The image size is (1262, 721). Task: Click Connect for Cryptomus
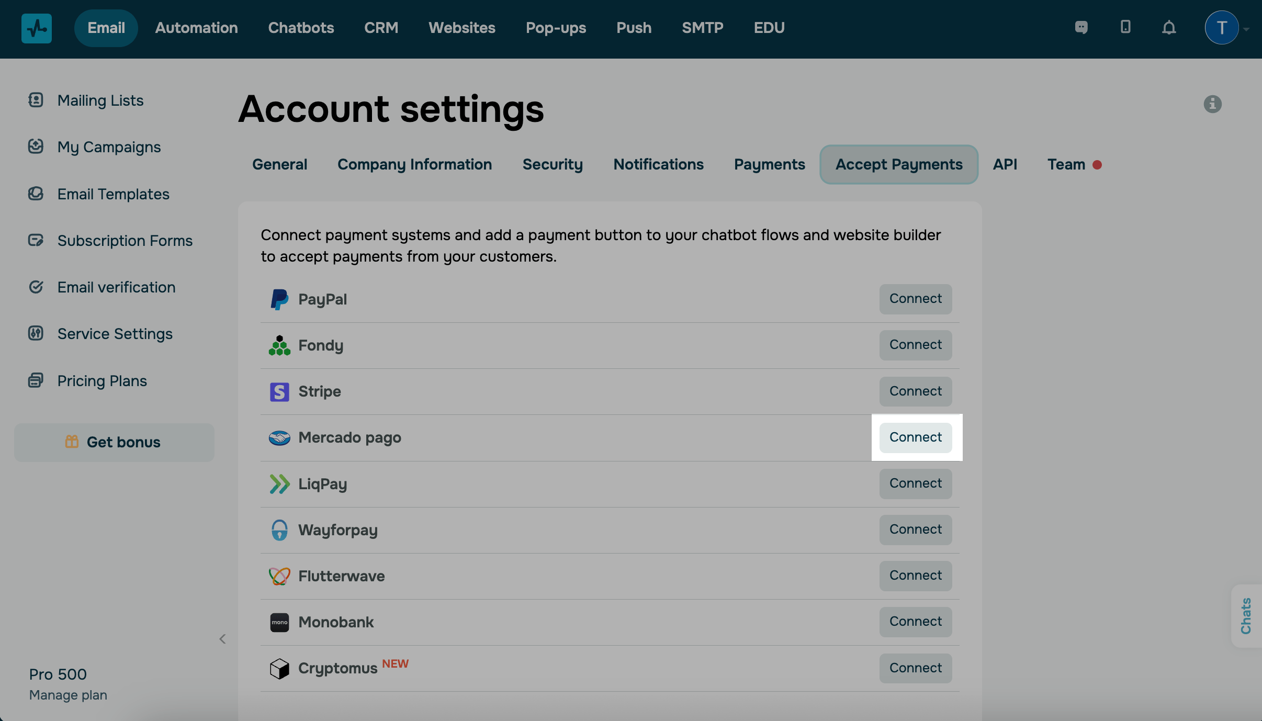(915, 668)
